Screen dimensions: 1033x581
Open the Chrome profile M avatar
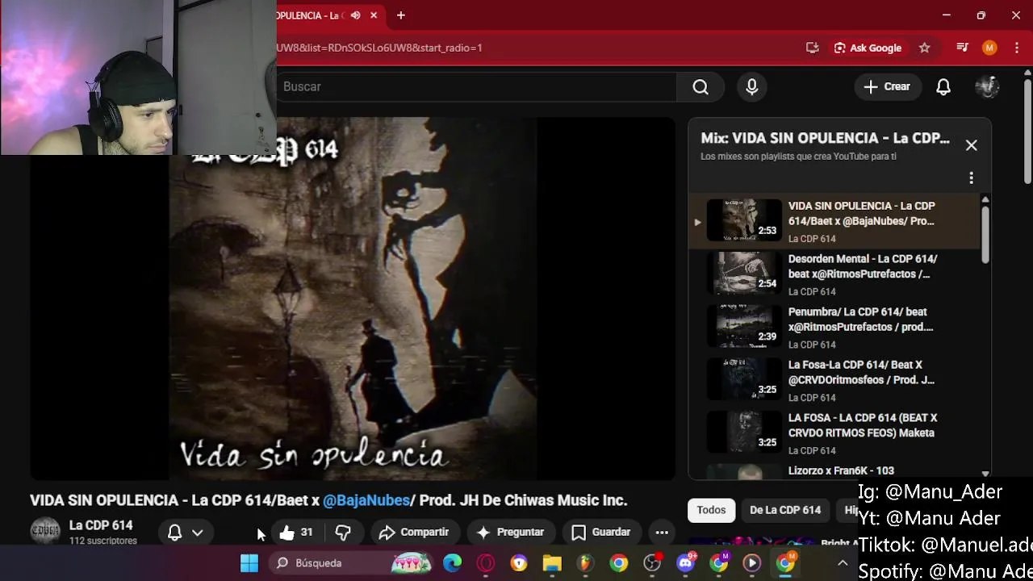(x=989, y=48)
